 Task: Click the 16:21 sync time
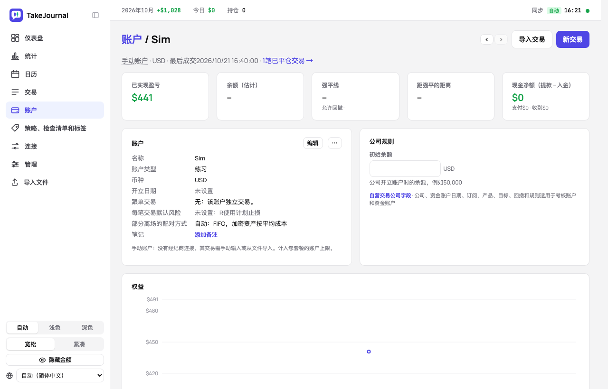(x=573, y=10)
